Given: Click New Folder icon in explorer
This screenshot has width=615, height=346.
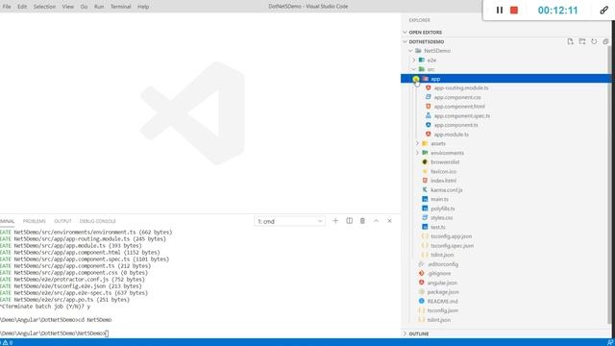Looking at the screenshot, I should [x=582, y=41].
